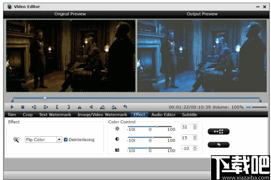271x180 pixels.
Task: Set the right bracket trim end point
Action: pyautogui.click(x=68, y=107)
